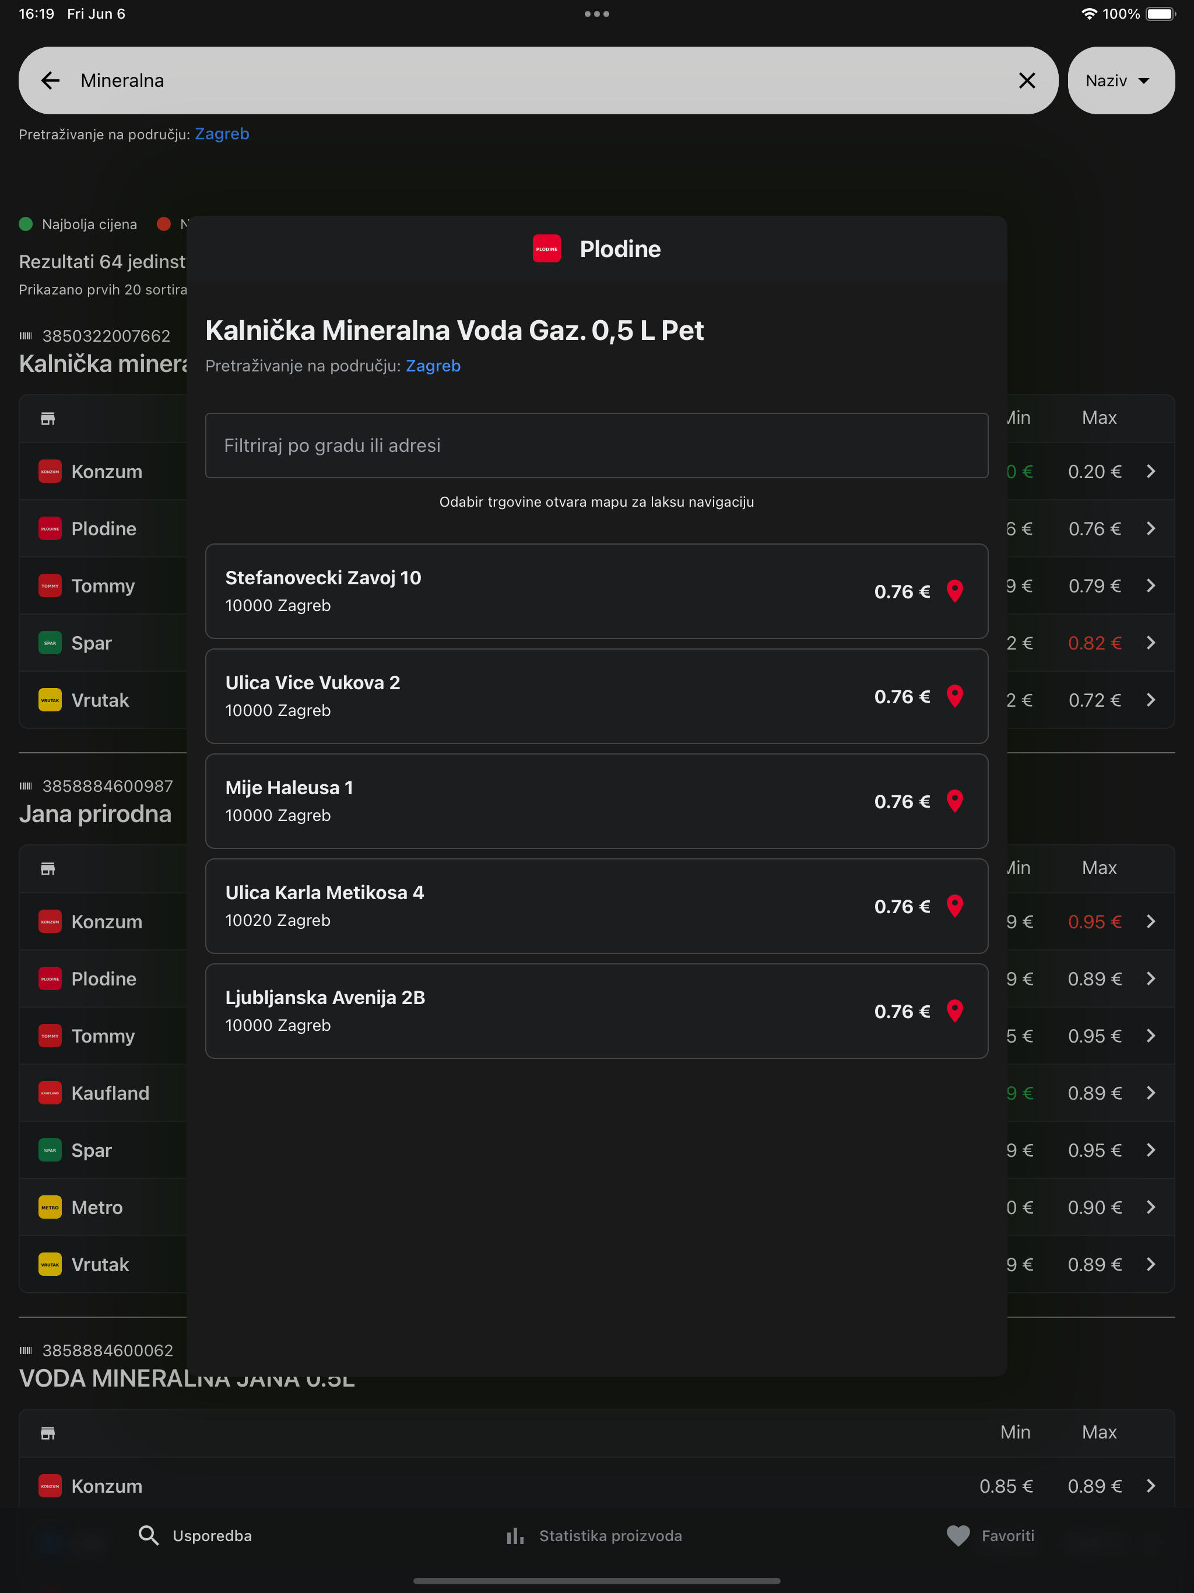Select barcode 3850322007662 text
The width and height of the screenshot is (1194, 1593).
[107, 336]
